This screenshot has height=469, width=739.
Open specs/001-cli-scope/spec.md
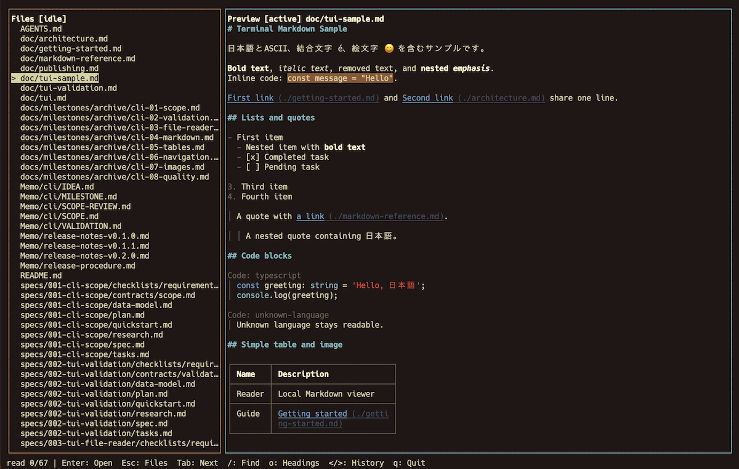[83, 345]
